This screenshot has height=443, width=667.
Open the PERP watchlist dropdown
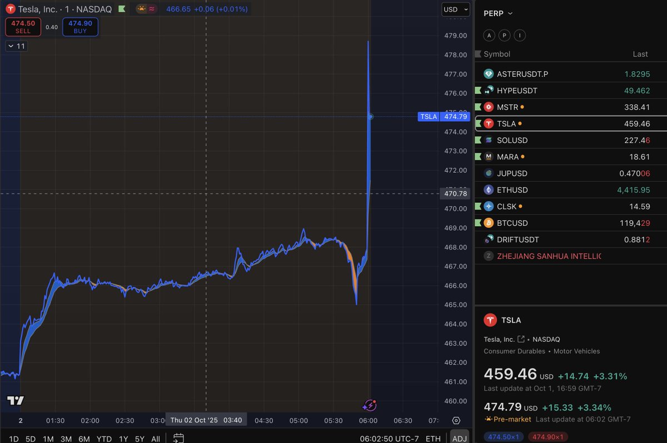(498, 13)
